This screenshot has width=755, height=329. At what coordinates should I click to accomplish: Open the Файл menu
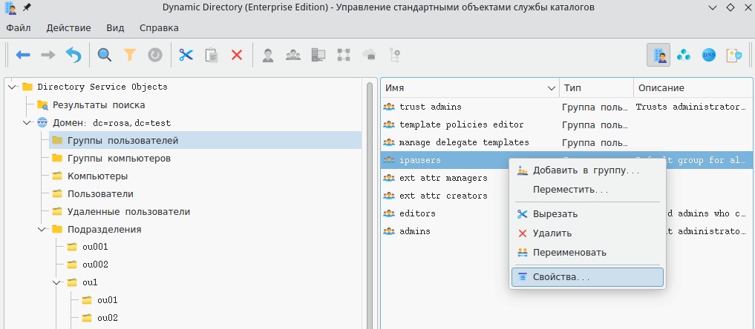[19, 28]
